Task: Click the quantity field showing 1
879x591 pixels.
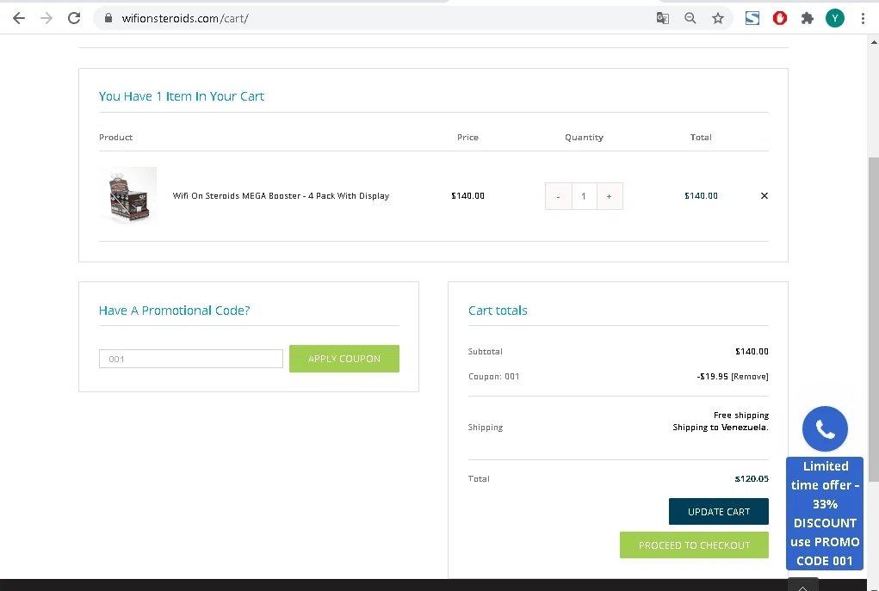Action: (584, 196)
